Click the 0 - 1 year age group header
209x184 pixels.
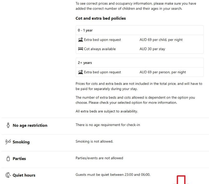140,30
